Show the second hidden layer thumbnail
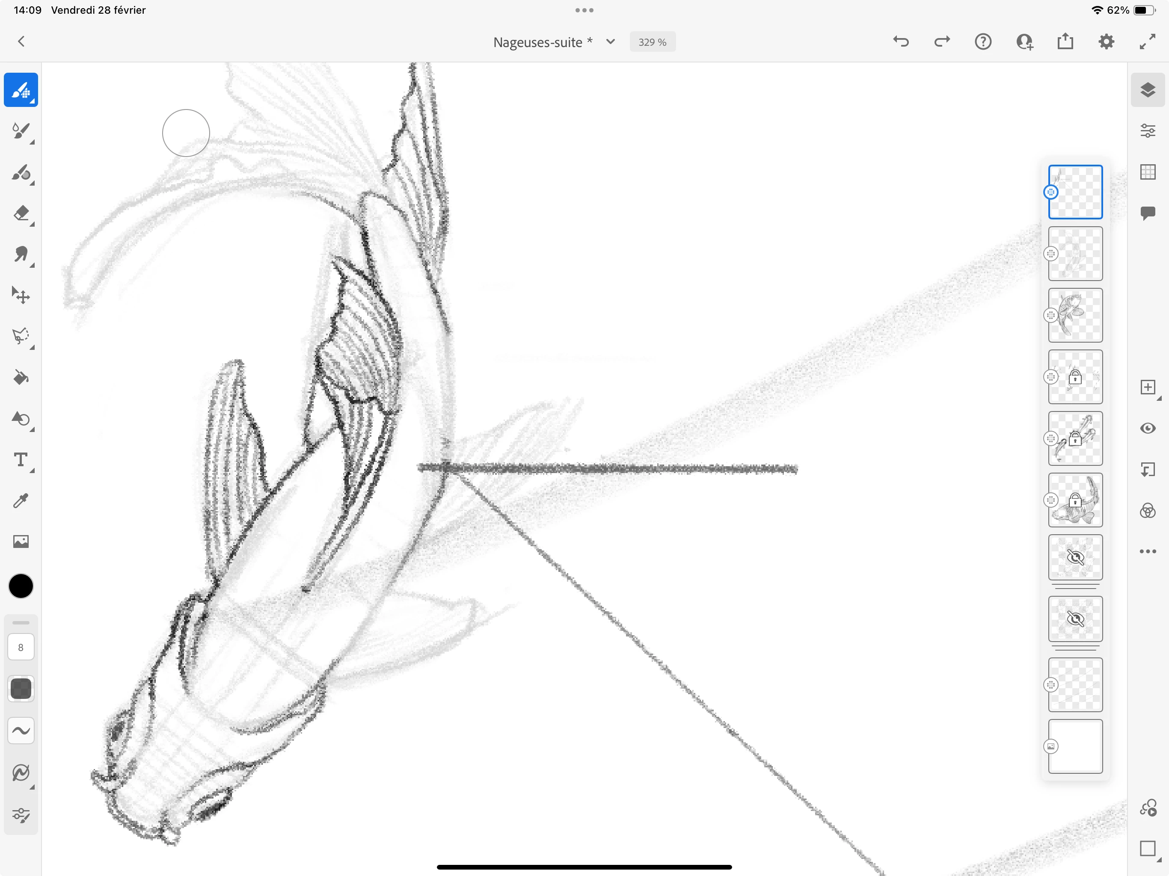 (x=1075, y=619)
